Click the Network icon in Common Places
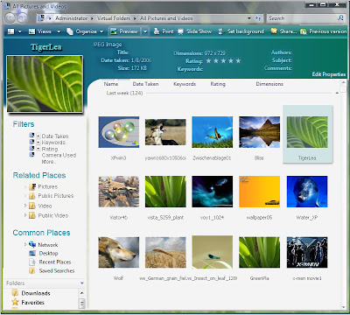 tap(32, 244)
